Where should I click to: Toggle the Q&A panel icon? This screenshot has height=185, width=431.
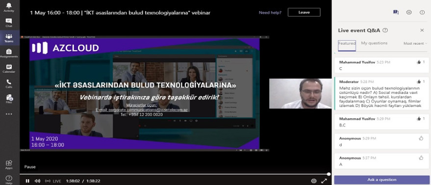tap(396, 12)
